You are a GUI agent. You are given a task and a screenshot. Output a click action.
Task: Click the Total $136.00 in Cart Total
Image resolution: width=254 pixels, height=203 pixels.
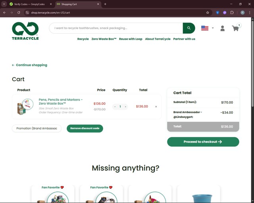(x=227, y=126)
